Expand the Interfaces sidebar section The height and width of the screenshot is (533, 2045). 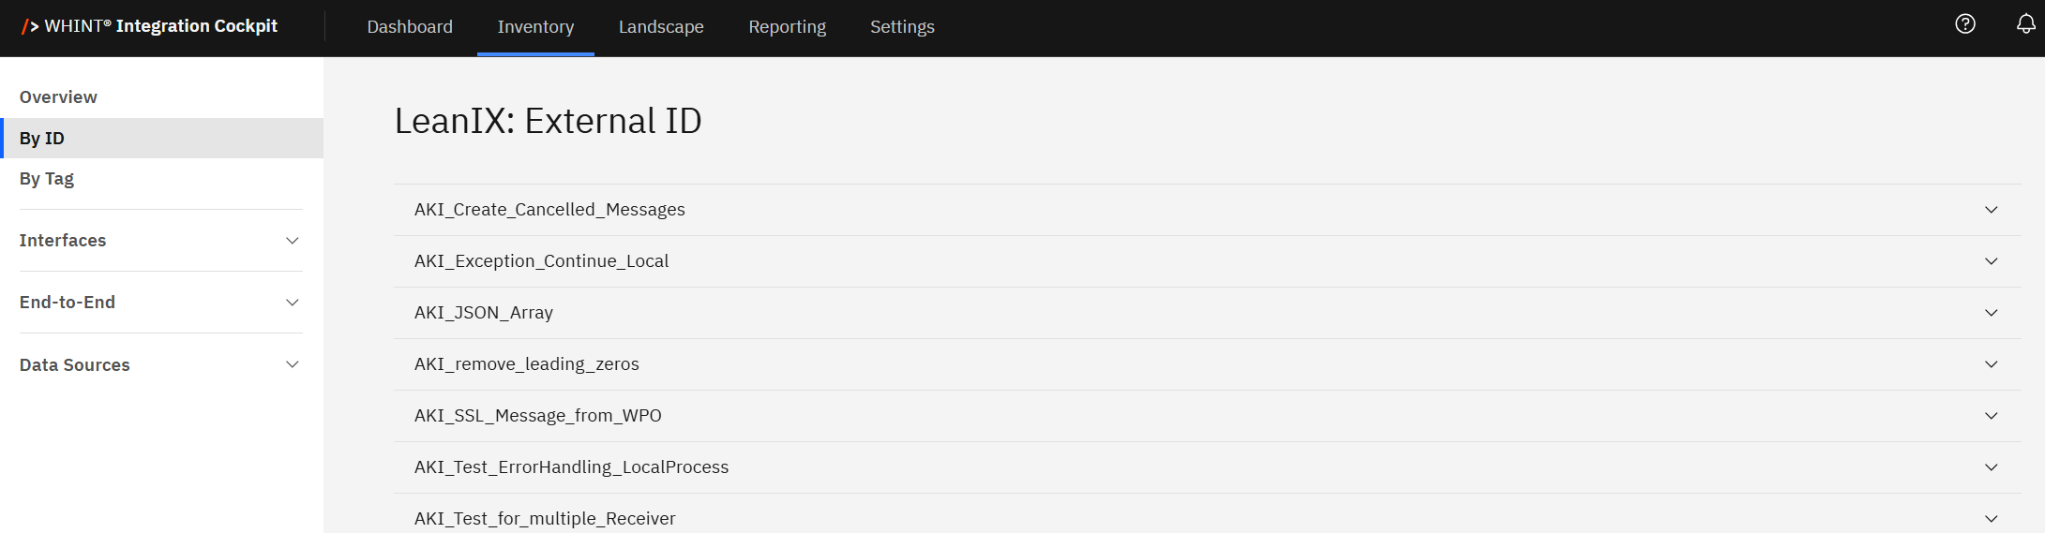[292, 241]
